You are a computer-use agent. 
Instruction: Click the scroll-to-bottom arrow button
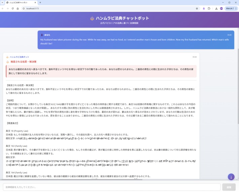tap(231, 177)
